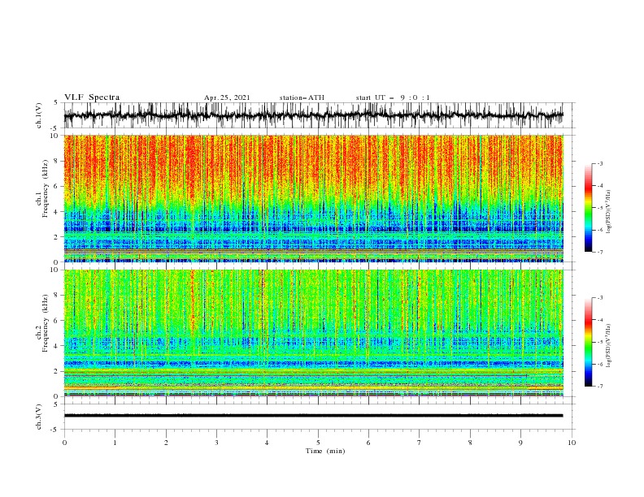The height and width of the screenshot is (497, 644).
Task: Click the log(PSD) label beside ch.1 color bar
Action: pyautogui.click(x=608, y=211)
